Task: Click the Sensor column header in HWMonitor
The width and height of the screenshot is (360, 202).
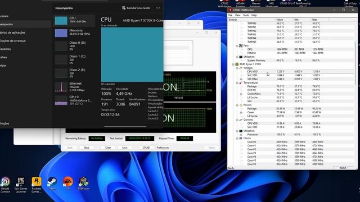Action: tap(251, 20)
